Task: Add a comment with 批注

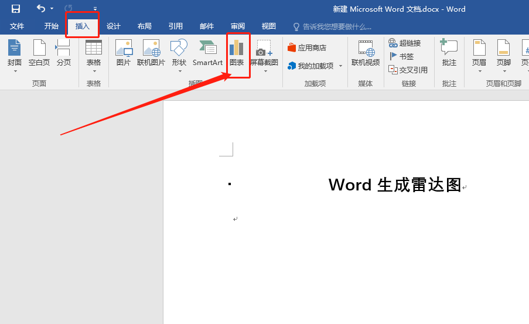Action: pyautogui.click(x=449, y=53)
